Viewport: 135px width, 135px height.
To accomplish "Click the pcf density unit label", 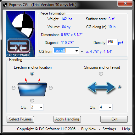I will [x=121, y=43].
